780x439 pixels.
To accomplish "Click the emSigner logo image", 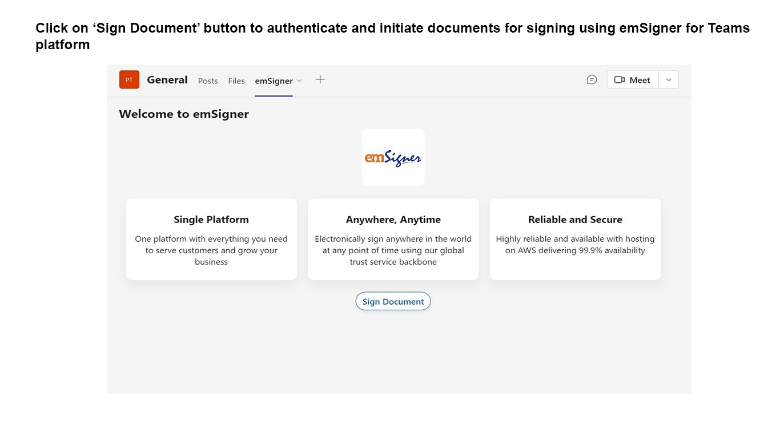I will pos(393,157).
